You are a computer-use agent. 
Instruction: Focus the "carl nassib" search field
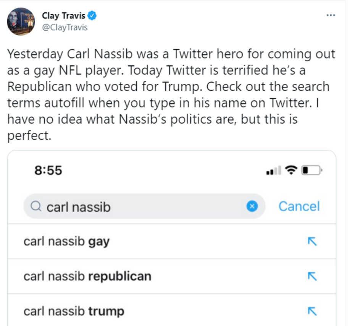point(145,207)
